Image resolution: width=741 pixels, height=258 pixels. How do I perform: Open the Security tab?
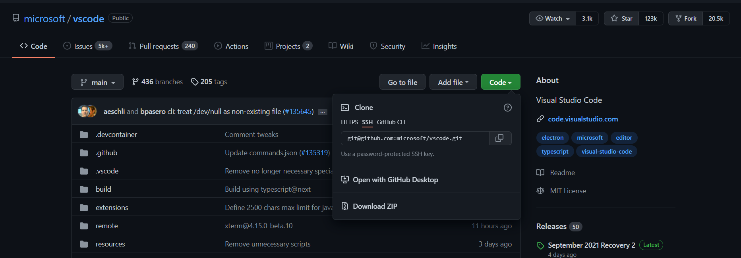point(387,46)
